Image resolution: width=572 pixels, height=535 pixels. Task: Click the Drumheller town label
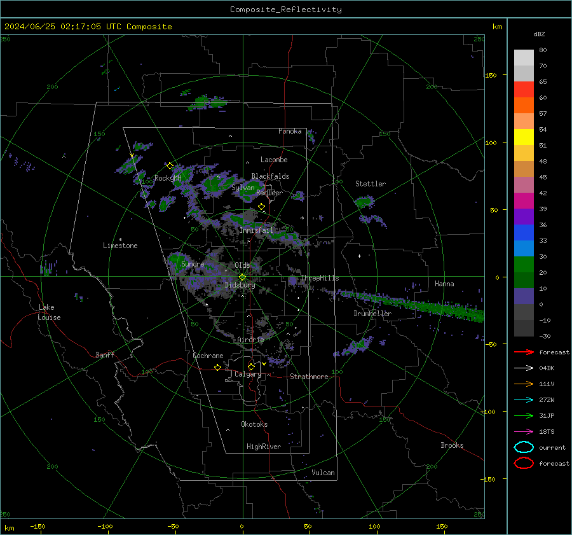click(x=372, y=314)
